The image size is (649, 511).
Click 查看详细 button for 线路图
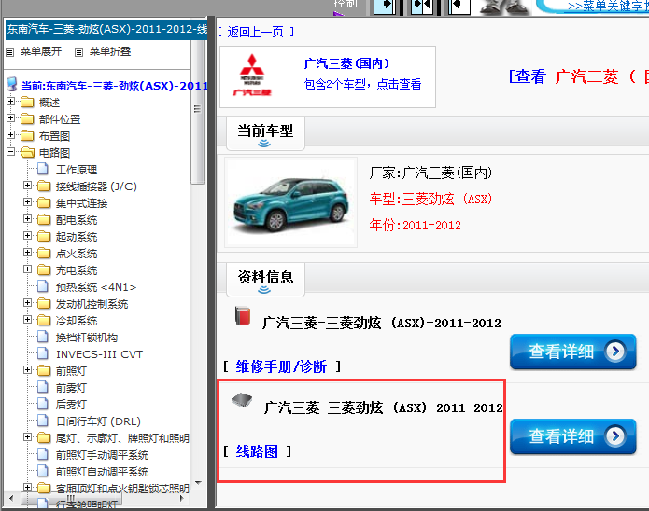pyautogui.click(x=572, y=436)
